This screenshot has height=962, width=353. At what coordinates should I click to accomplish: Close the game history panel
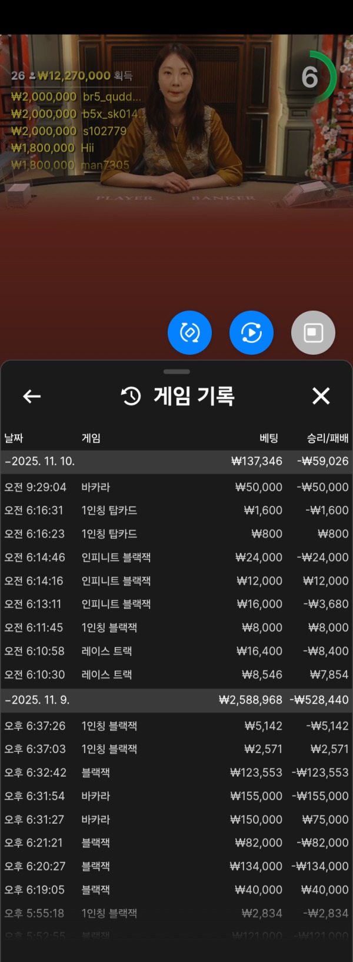click(x=321, y=396)
